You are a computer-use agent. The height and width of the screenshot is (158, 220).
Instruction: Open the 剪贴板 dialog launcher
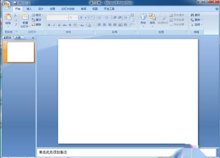tap(17, 32)
